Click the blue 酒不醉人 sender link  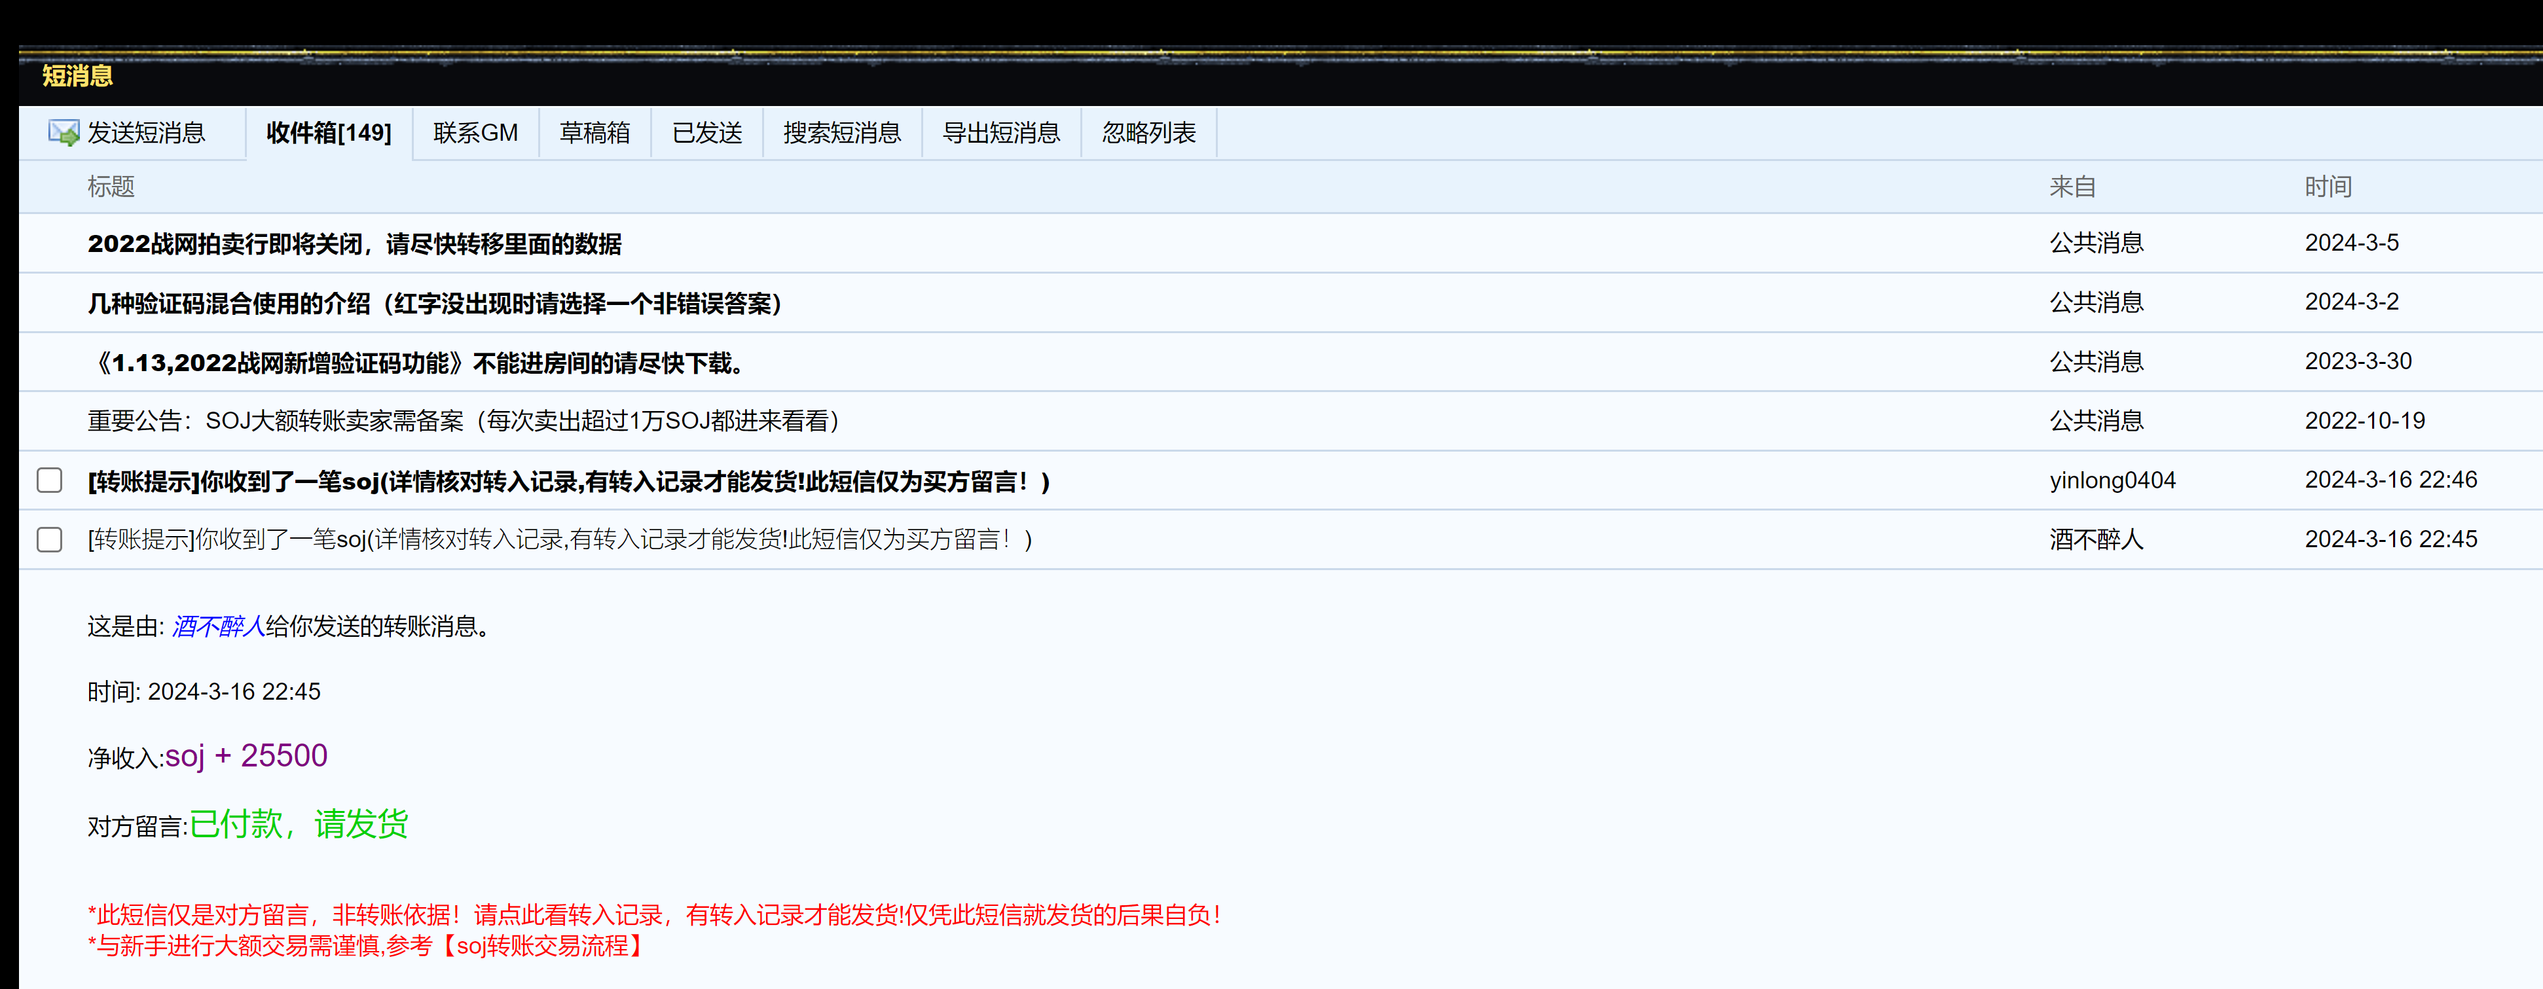[x=218, y=627]
